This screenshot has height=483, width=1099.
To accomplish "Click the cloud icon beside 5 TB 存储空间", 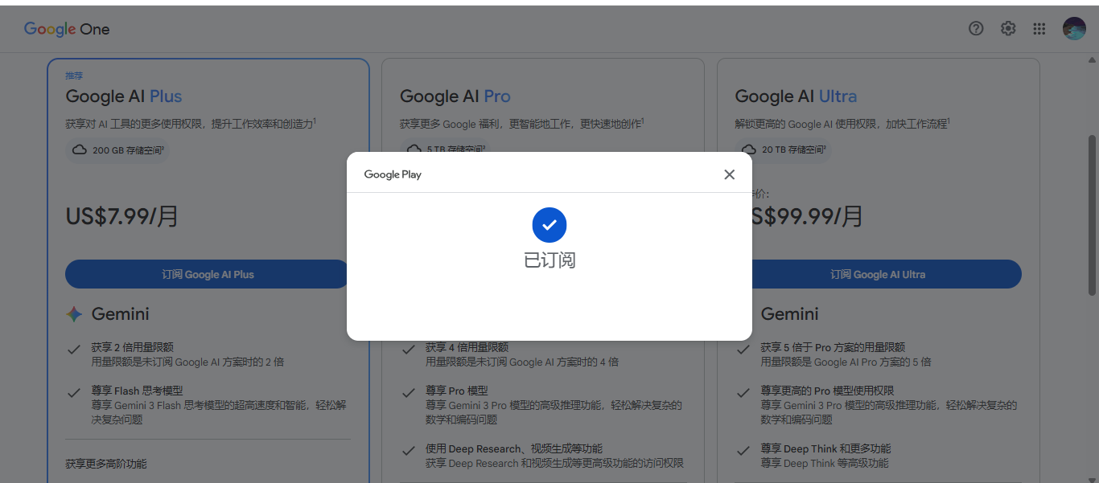I will [414, 149].
